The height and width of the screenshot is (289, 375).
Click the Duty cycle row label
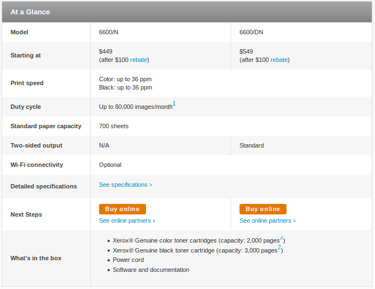coord(25,107)
